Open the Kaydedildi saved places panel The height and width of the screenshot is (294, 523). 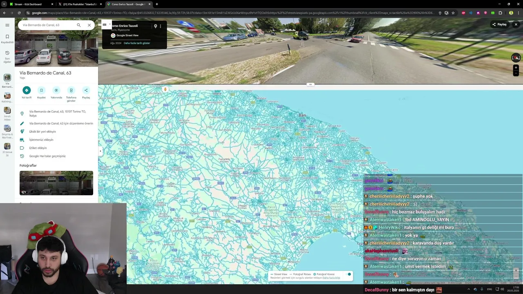(7, 39)
